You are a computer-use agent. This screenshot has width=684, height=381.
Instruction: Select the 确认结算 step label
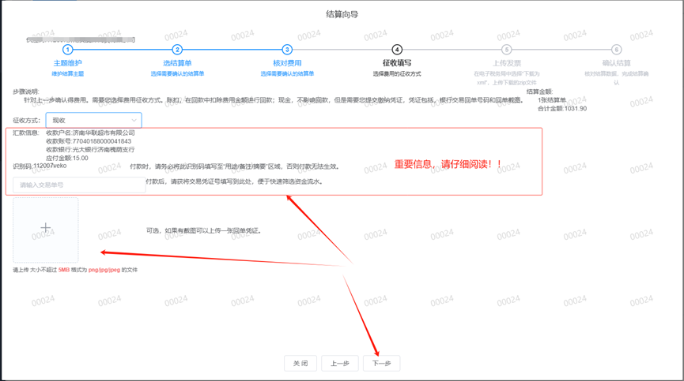616,63
